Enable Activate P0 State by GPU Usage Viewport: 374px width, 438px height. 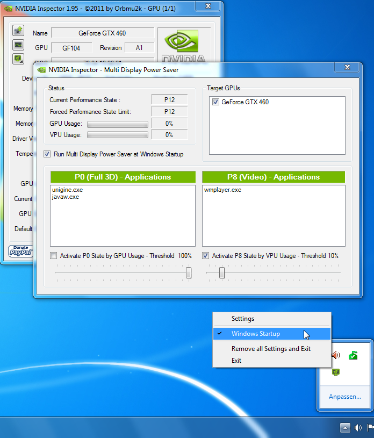[53, 256]
